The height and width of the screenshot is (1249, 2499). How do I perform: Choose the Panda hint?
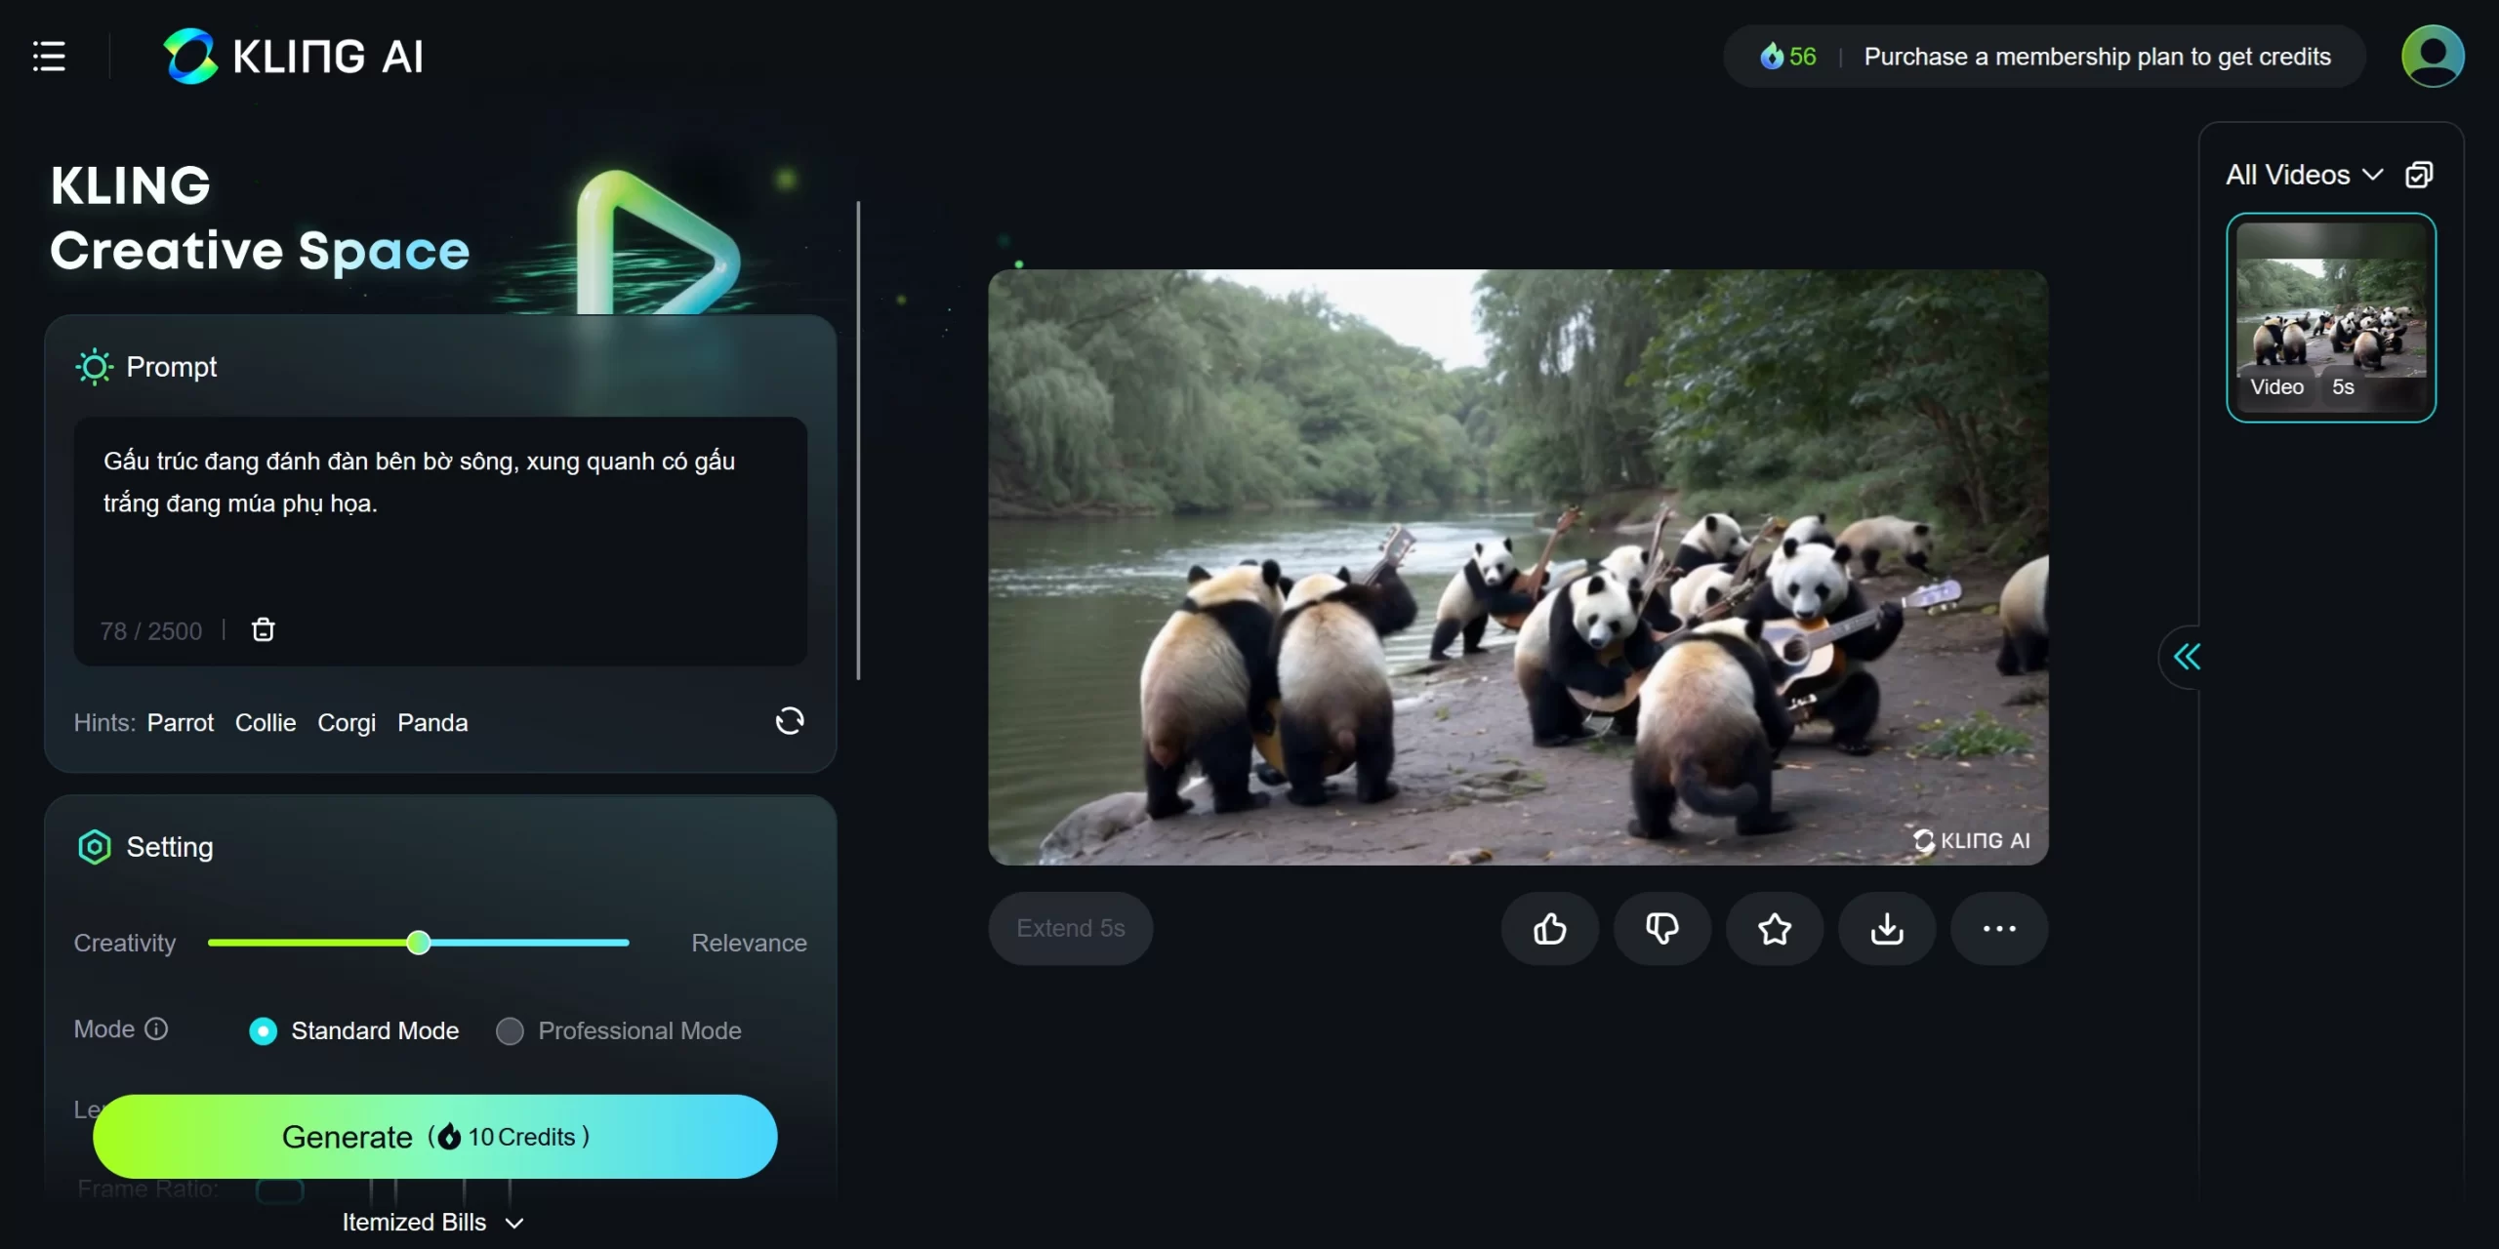(x=432, y=722)
